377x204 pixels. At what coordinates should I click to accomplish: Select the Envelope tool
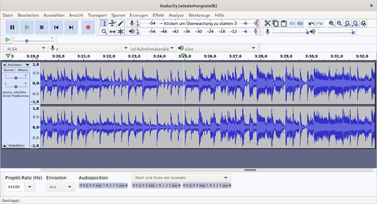[113, 23]
